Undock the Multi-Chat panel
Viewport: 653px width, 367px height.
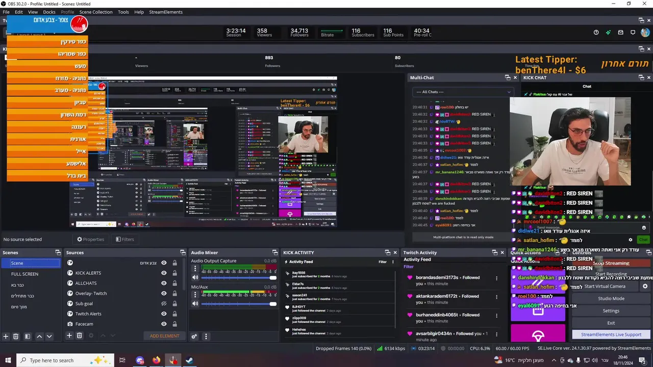click(x=508, y=77)
